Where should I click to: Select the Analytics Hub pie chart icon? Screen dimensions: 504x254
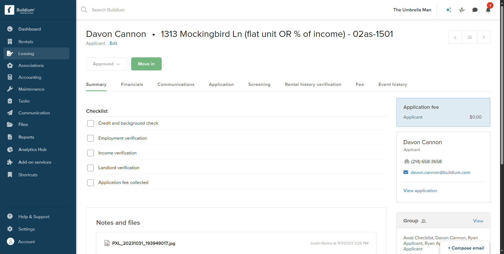(x=10, y=149)
